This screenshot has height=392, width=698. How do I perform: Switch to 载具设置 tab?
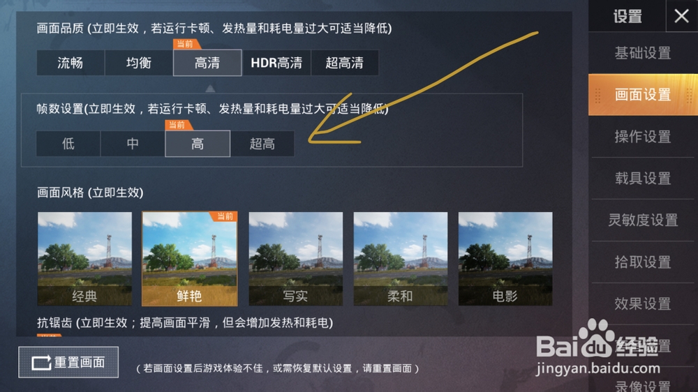(643, 179)
